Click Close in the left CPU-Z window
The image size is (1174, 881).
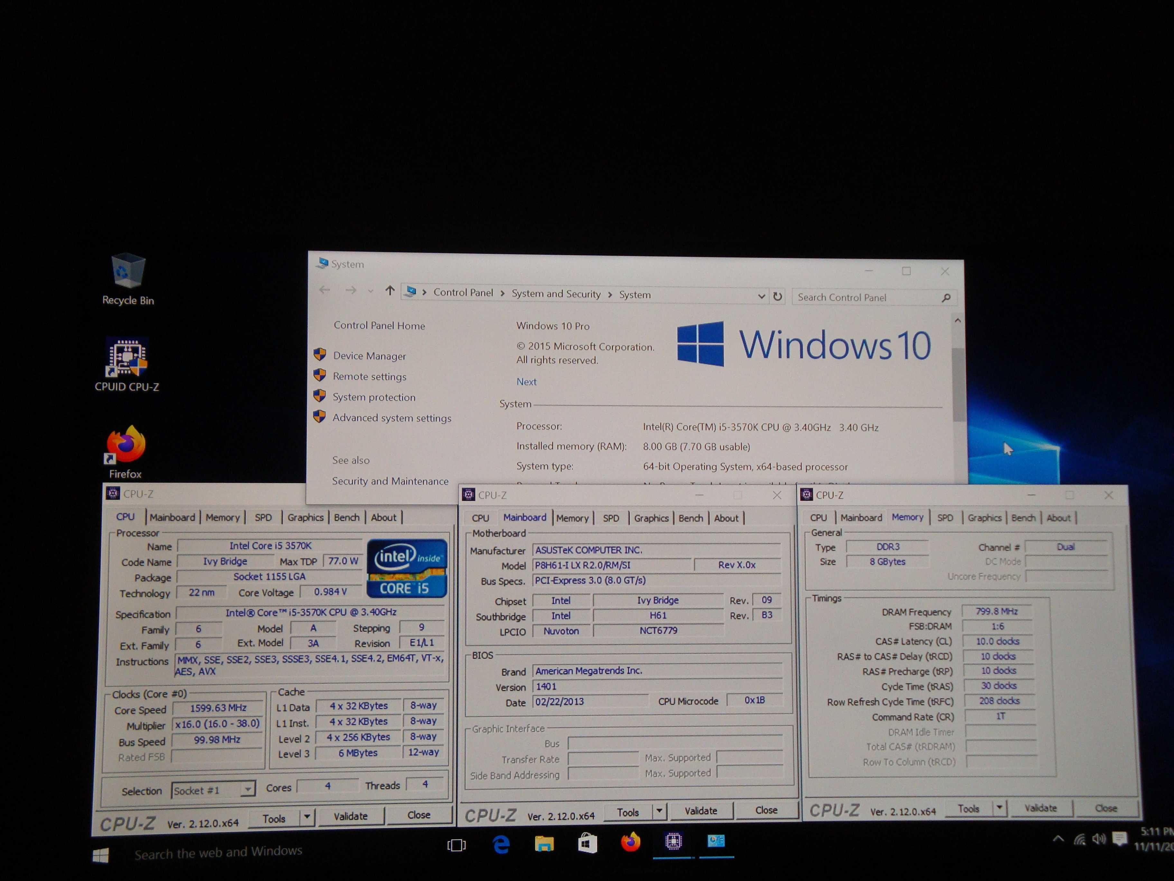[x=419, y=815]
